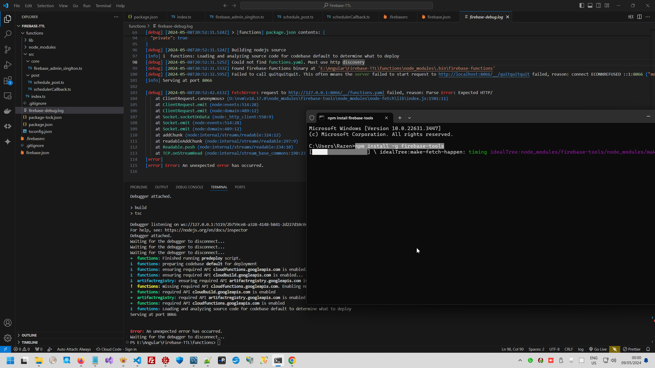Open the Docker sidebar icon
Viewport: 655px width, 368px height.
[8, 111]
